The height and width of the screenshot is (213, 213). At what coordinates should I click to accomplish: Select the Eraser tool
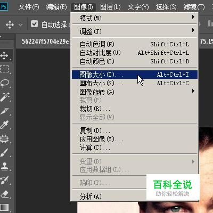5,194
